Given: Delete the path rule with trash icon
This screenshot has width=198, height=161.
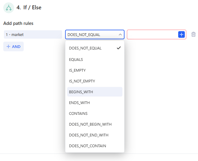Looking at the screenshot, I should point(193,34).
